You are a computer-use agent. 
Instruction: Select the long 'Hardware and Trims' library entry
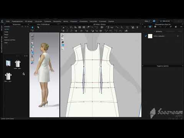coord(10,40)
